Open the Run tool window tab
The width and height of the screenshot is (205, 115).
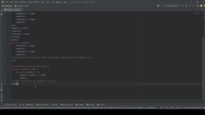(22, 104)
